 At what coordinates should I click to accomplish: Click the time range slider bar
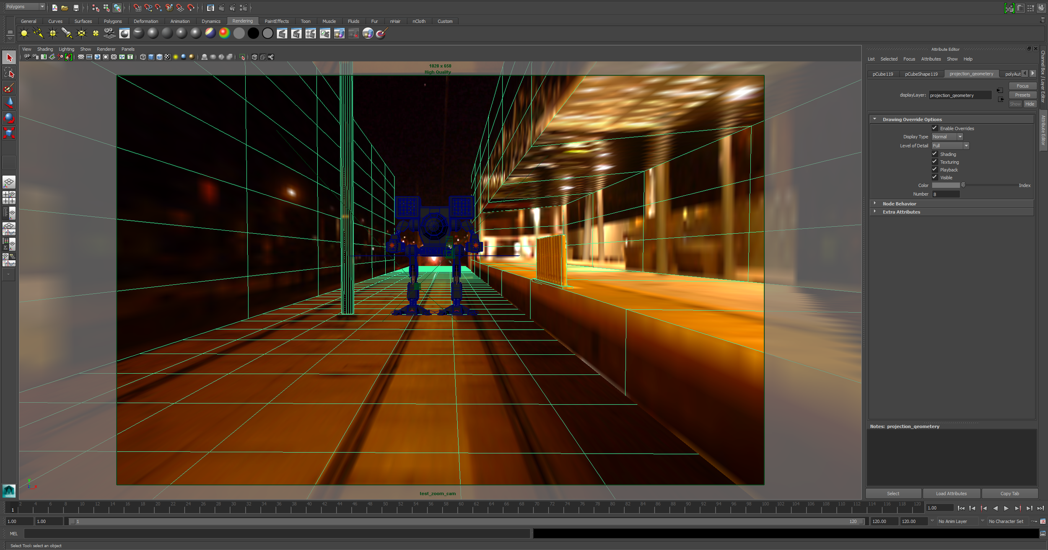point(467,522)
